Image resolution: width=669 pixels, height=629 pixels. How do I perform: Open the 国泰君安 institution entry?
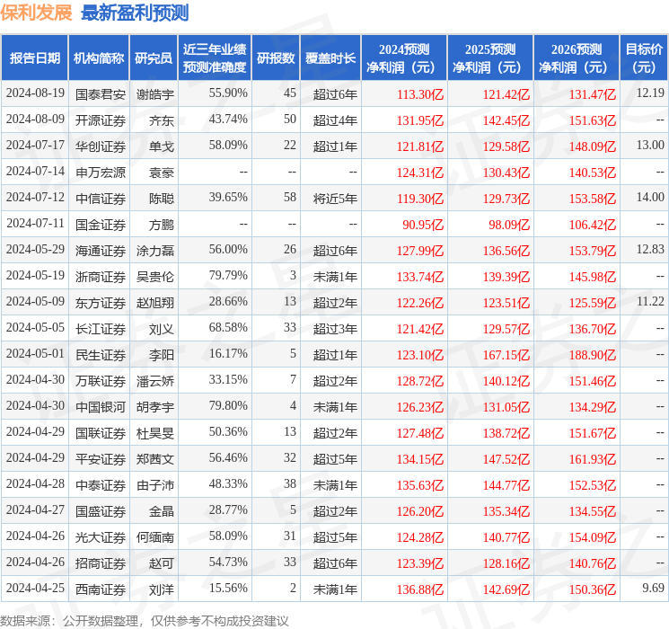101,93
